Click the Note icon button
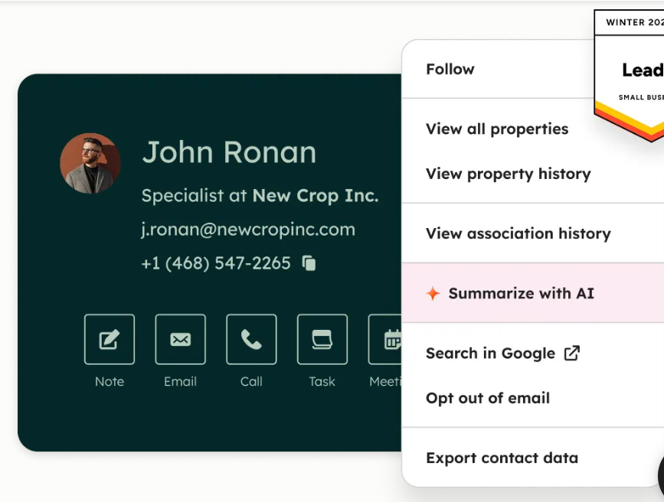Viewport: 664px width, 502px height. pyautogui.click(x=110, y=339)
